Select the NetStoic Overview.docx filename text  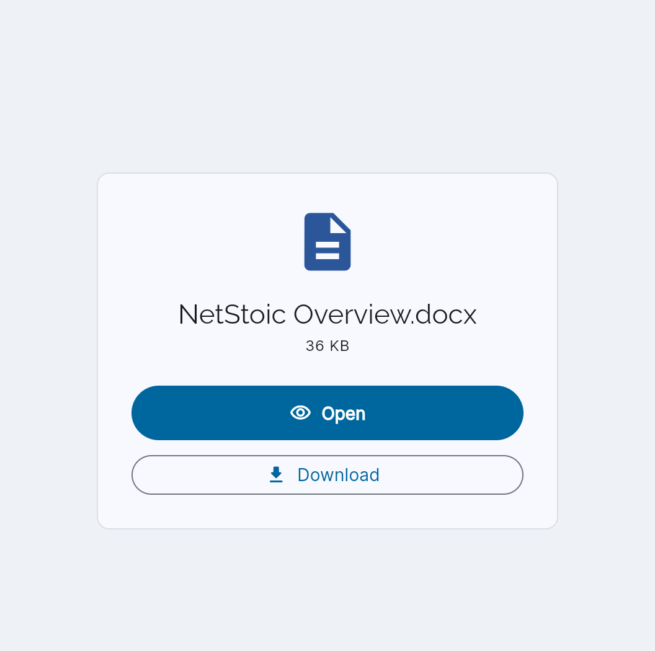[327, 314]
